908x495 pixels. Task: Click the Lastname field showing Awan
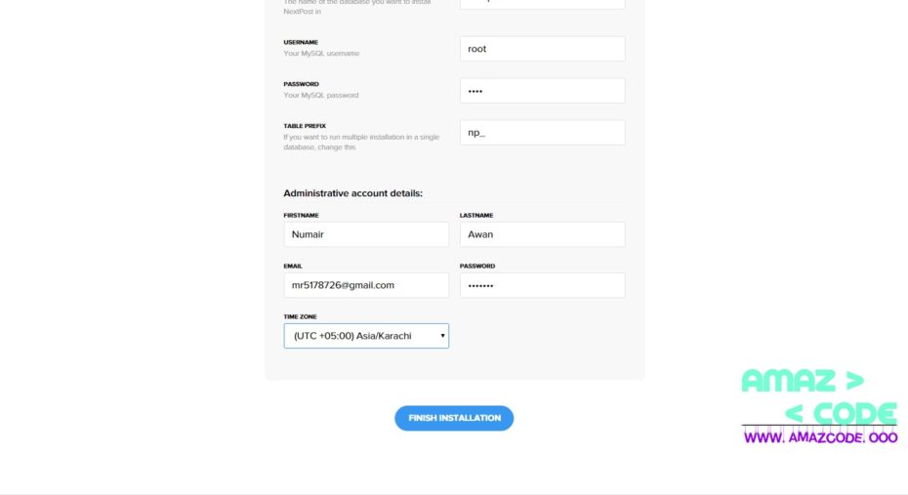543,234
